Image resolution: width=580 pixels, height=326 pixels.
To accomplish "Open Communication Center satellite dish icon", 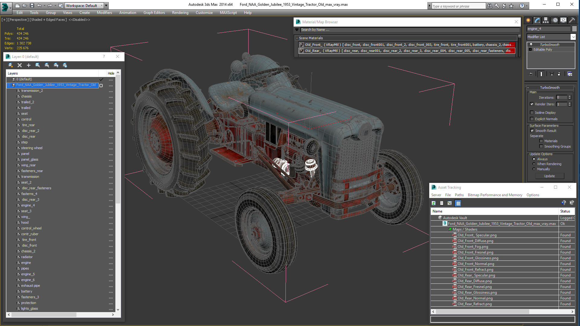I will click(x=504, y=6).
